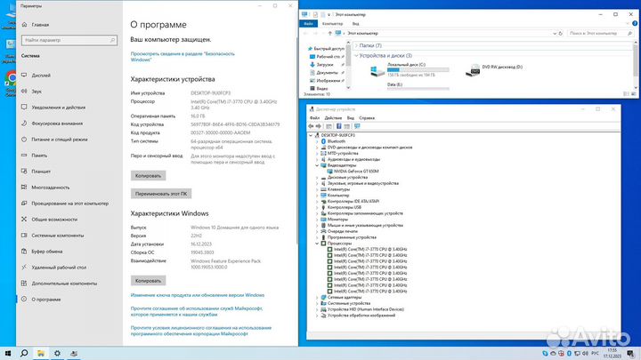Click Копировать under Характеристики Windows
The height and width of the screenshot is (360, 641).
(x=148, y=281)
